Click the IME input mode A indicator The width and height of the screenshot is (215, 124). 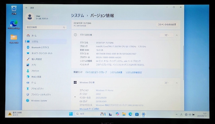(181, 115)
